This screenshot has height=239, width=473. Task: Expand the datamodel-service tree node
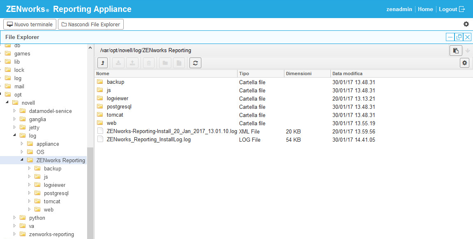14,111
